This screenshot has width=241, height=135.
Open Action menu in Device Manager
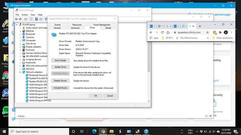pos(25,15)
